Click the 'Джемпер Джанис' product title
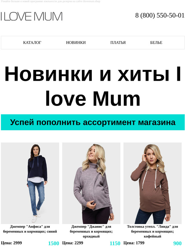Screen dimensions: 185x247 click(91, 231)
